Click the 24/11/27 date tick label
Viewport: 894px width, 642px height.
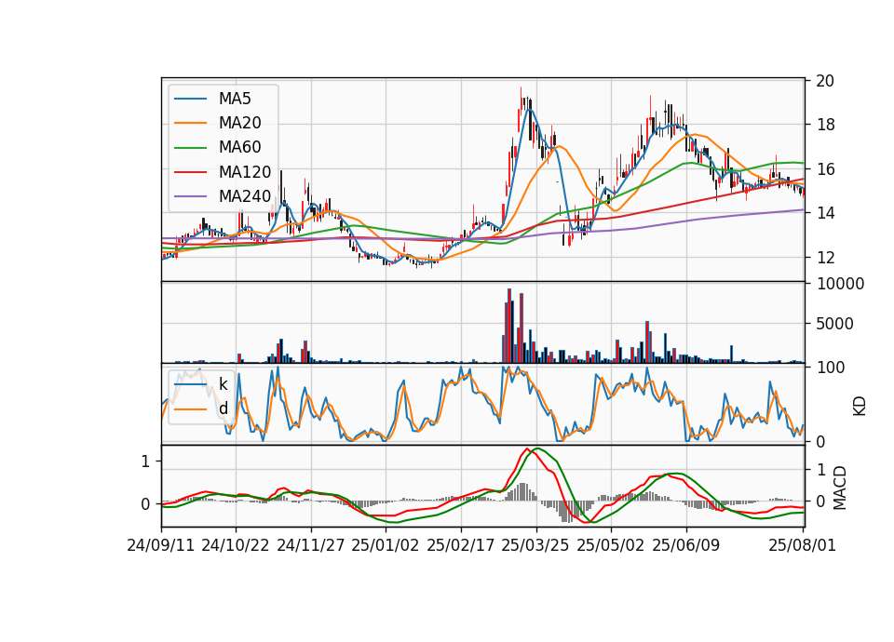(311, 545)
